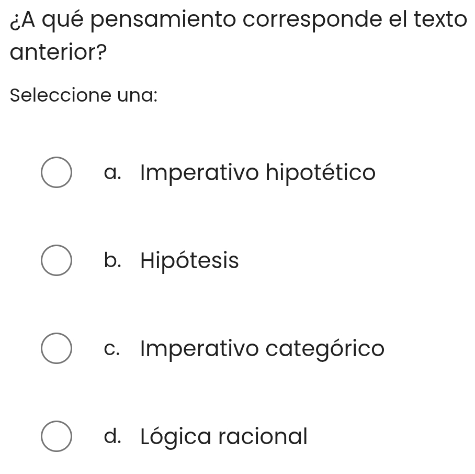
Task: Click the "Imperativo hipotético" answer label
Action: (258, 172)
